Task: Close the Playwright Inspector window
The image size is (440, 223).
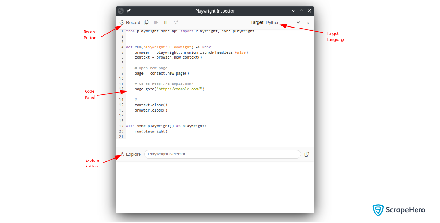Action: [x=309, y=11]
